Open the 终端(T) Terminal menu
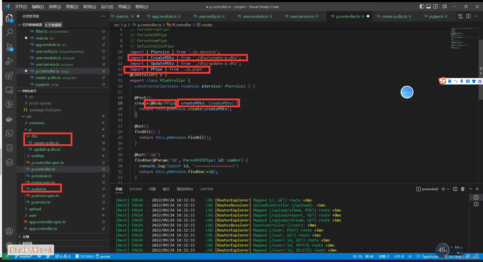Image resolution: width=483 pixels, height=262 pixels. pyautogui.click(x=124, y=7)
